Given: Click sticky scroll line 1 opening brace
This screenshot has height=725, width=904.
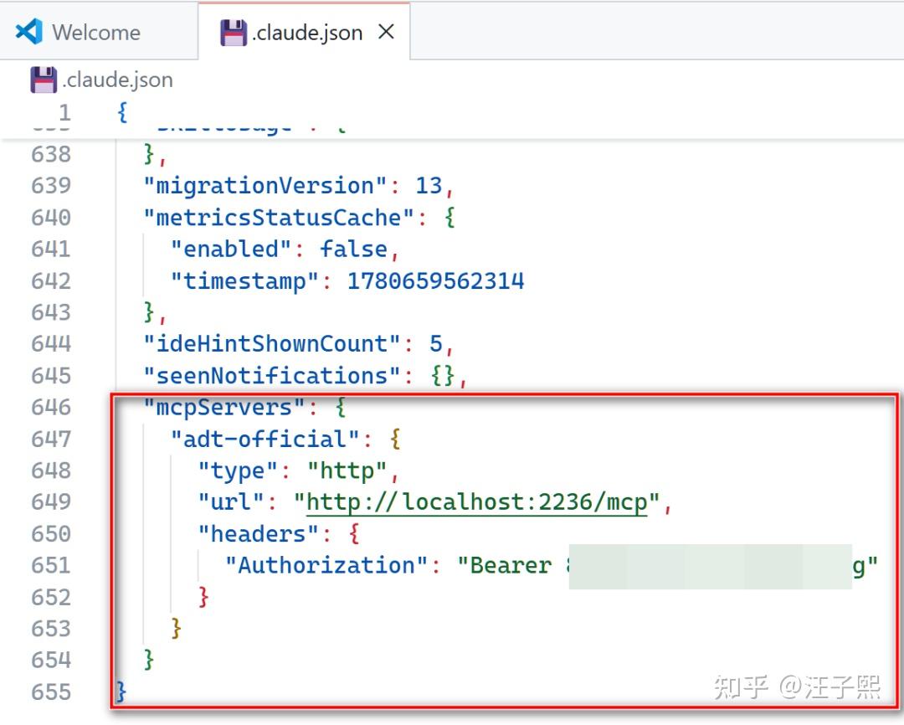Looking at the screenshot, I should click(122, 112).
